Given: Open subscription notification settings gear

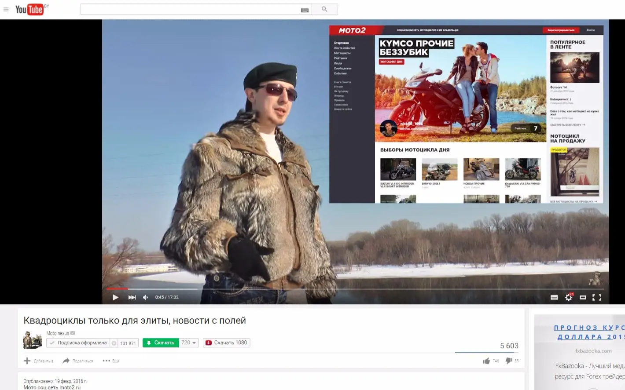Looking at the screenshot, I should 114,343.
